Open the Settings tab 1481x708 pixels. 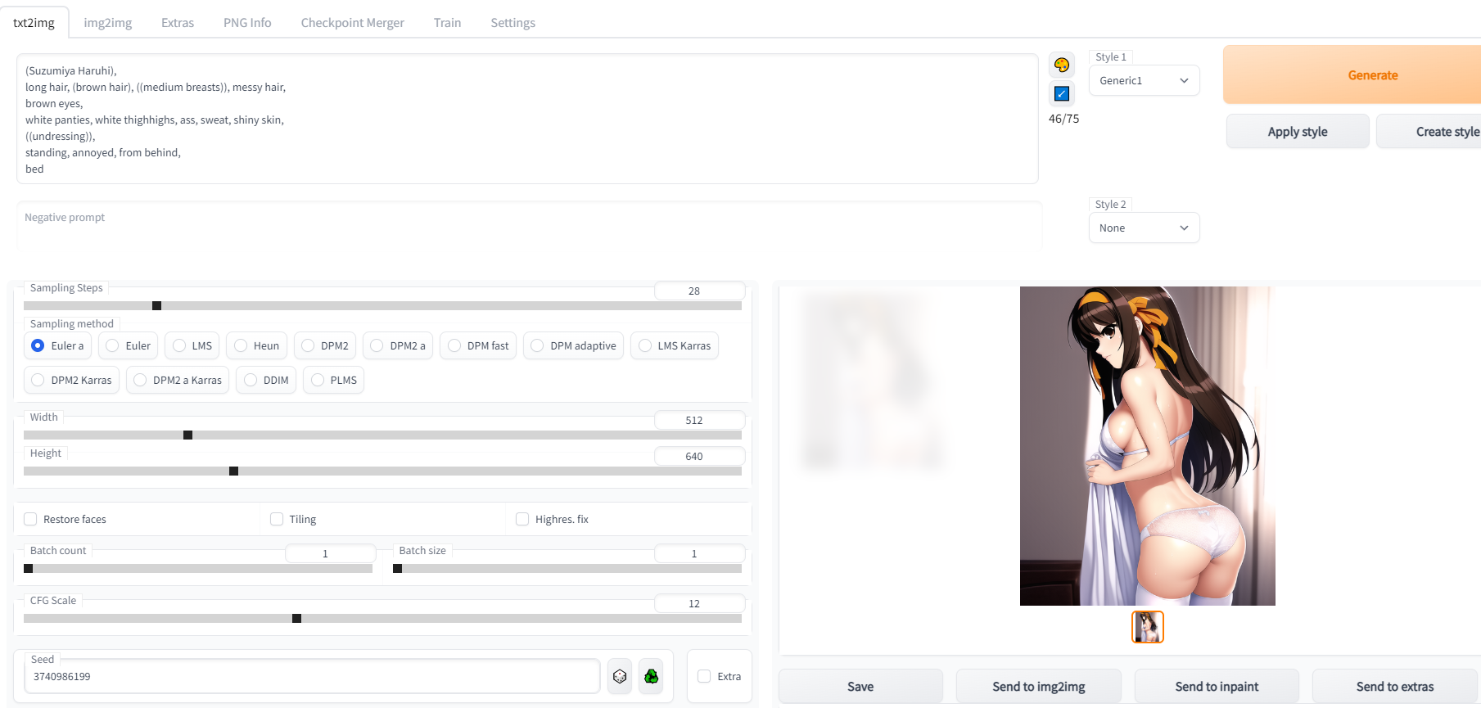tap(512, 23)
